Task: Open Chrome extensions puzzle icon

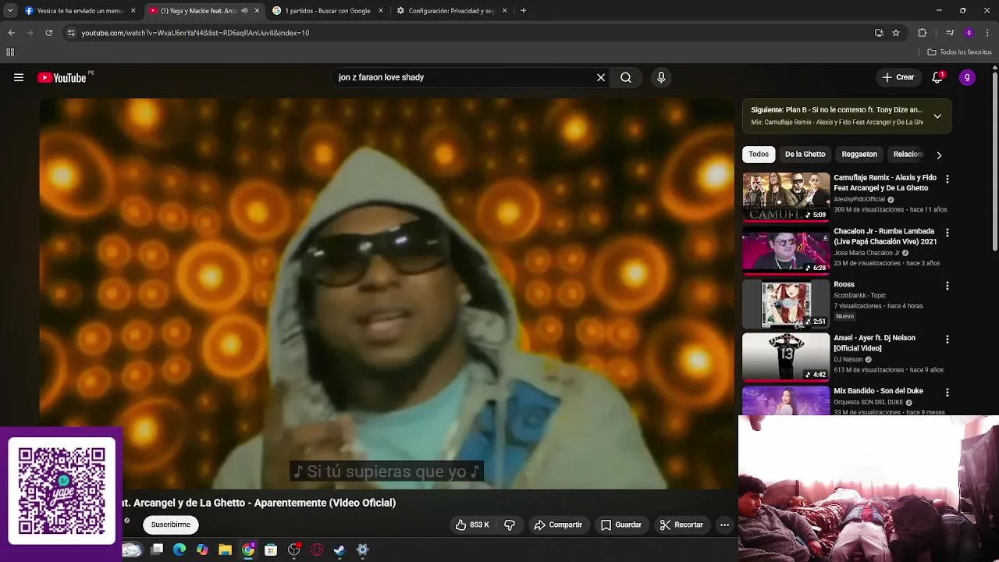Action: point(922,33)
